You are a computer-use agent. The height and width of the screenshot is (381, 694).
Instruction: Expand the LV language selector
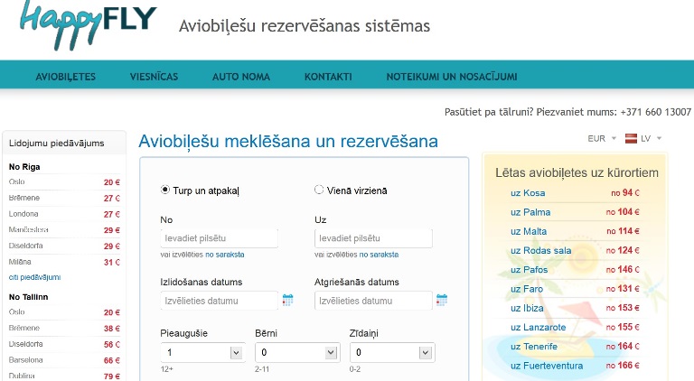(x=651, y=138)
